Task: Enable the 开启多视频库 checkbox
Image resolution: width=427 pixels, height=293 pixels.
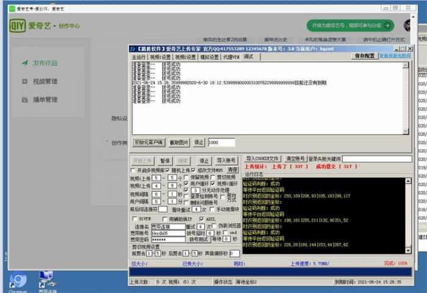Action: tap(133, 171)
